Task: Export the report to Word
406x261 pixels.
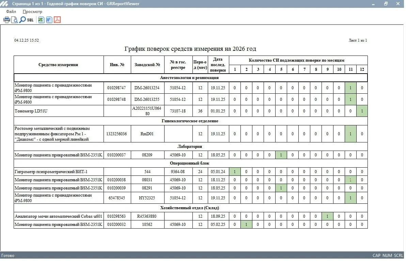Action: [x=49, y=20]
